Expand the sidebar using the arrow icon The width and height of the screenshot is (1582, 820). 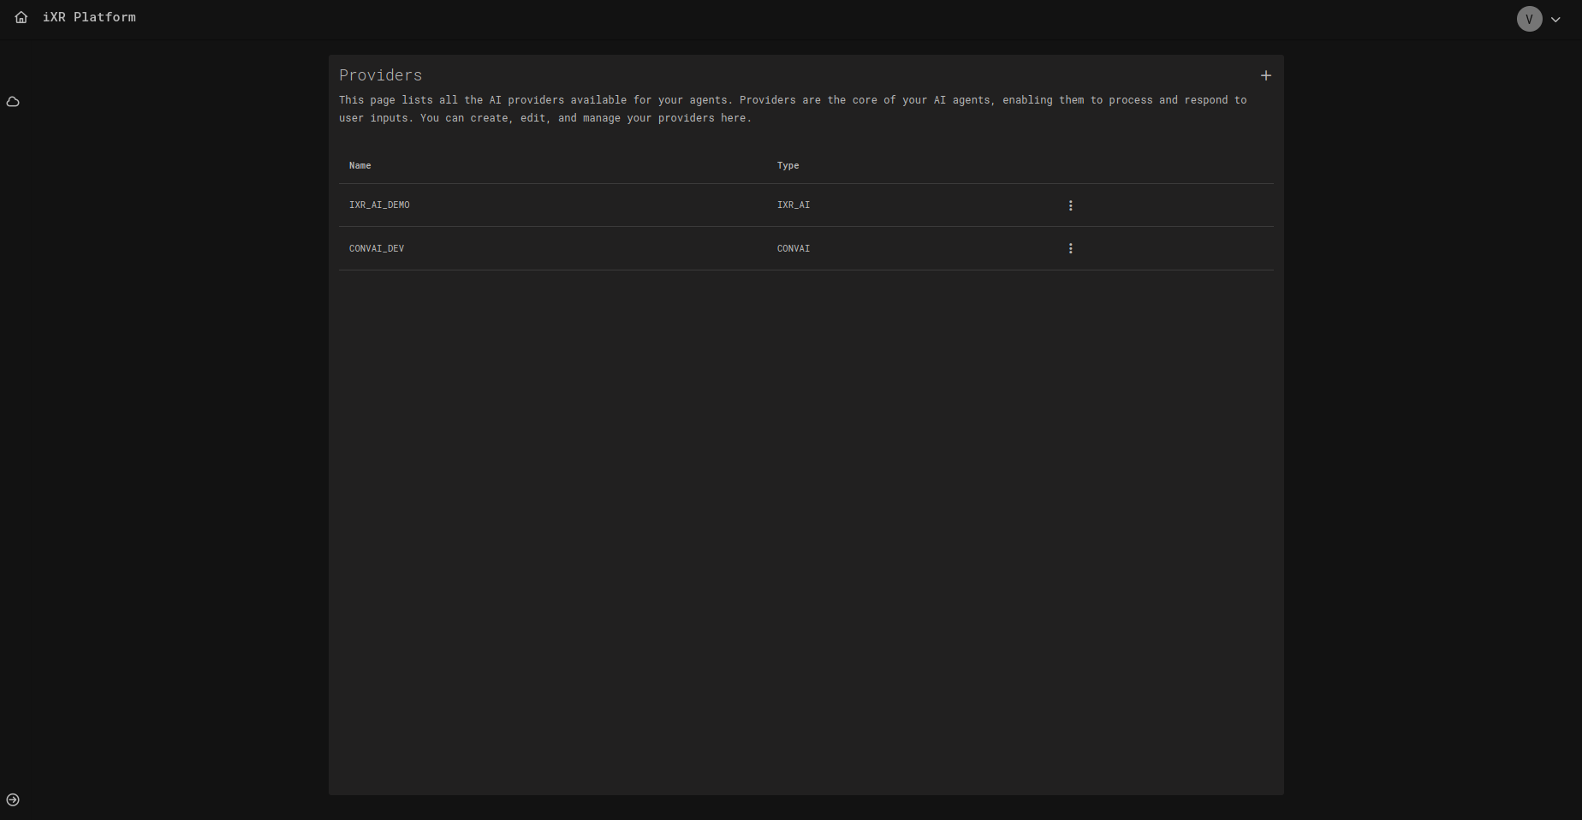13,799
